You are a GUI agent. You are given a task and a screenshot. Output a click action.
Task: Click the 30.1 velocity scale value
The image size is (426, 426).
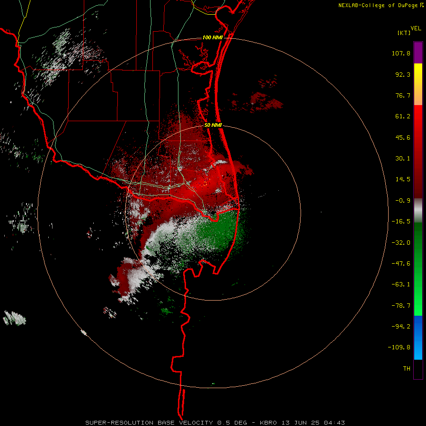403,159
